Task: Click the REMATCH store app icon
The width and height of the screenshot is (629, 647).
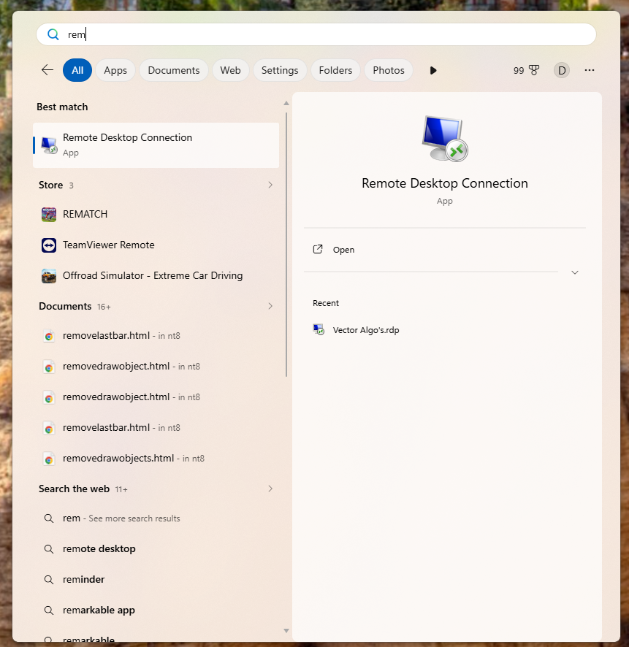Action: pos(48,215)
